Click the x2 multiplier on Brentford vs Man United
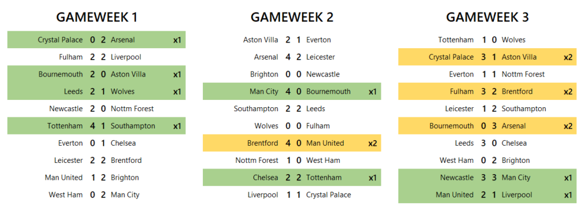 (x=372, y=143)
